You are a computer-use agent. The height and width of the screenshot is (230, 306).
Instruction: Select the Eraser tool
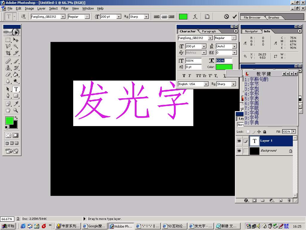(x=8, y=74)
